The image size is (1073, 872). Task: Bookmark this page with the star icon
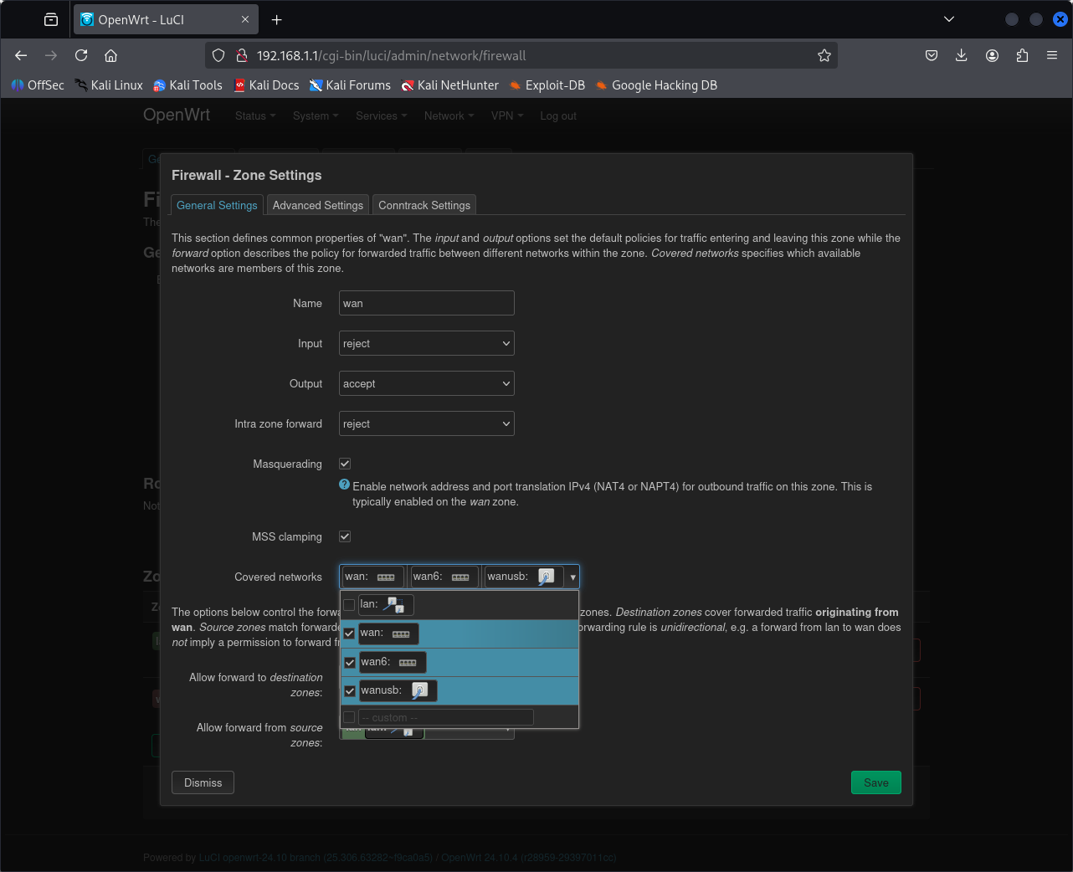pos(824,55)
